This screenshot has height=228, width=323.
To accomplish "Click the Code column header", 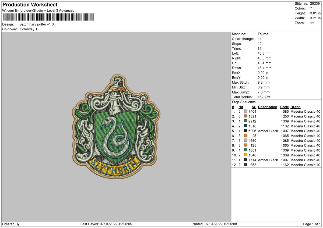I will coord(285,107).
